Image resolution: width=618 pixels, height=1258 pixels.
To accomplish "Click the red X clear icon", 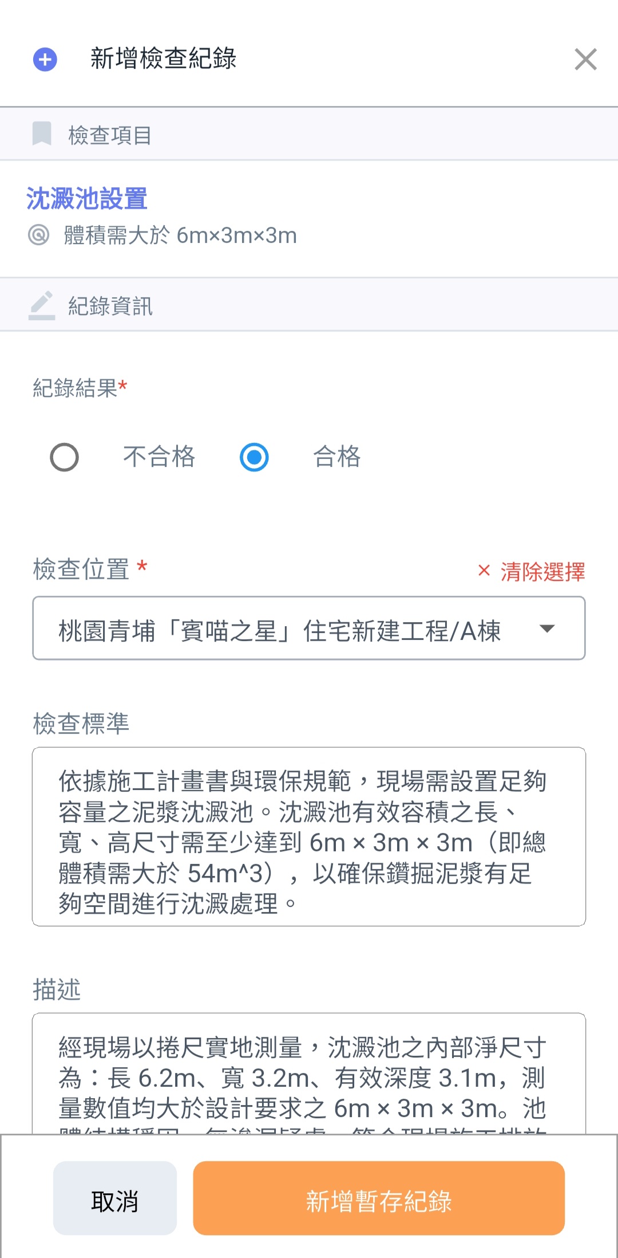I will 484,571.
